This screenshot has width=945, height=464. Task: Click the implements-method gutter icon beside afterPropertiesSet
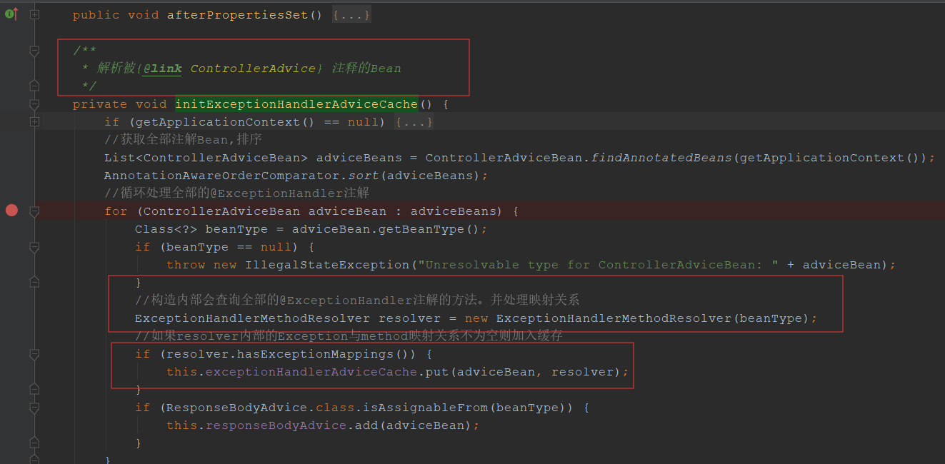coord(11,14)
